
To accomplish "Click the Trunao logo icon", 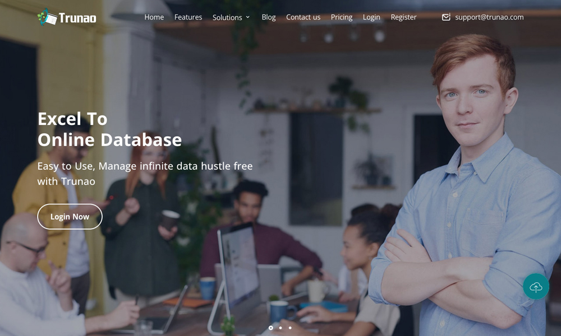I will [47, 17].
